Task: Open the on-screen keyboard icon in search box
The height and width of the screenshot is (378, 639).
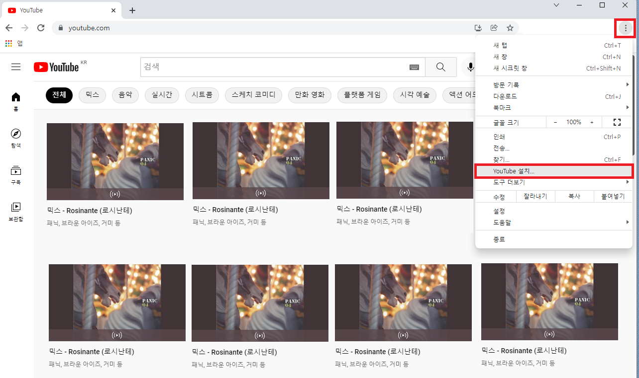Action: coord(414,67)
